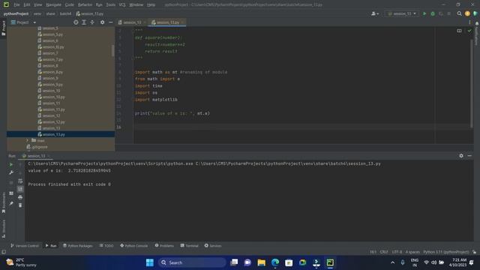The width and height of the screenshot is (480, 270).
Task: Click Run with Coverage icon in toolbar
Action: pyautogui.click(x=441, y=13)
